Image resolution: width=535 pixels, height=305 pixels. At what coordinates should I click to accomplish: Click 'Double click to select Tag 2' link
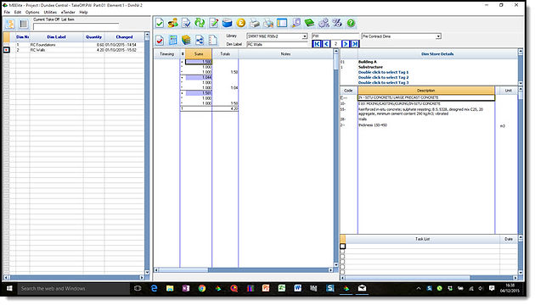383,77
